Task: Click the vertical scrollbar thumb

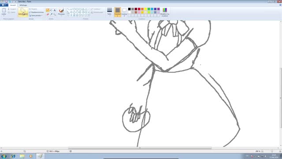Action: [281, 98]
